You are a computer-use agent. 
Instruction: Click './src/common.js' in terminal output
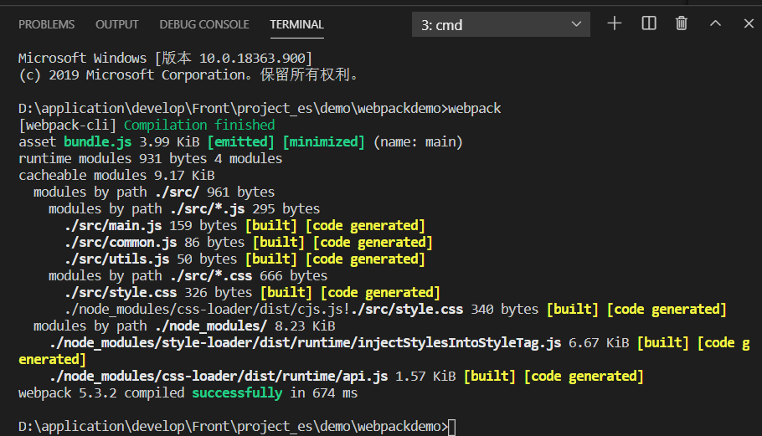tap(121, 243)
